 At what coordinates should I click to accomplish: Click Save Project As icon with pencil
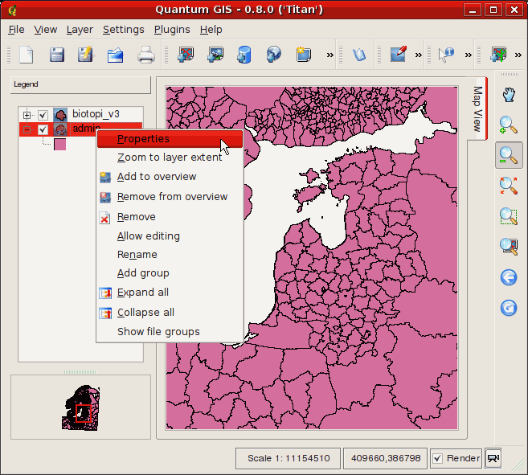coord(86,55)
